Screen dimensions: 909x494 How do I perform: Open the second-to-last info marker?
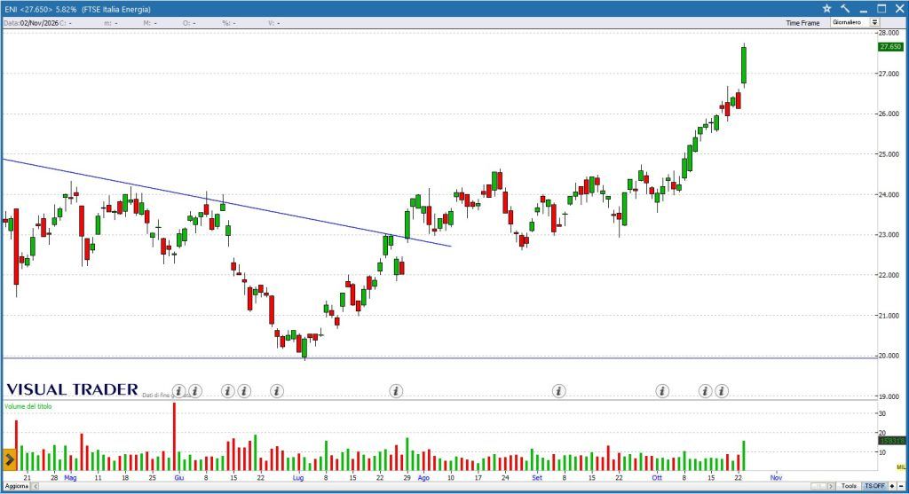(705, 391)
